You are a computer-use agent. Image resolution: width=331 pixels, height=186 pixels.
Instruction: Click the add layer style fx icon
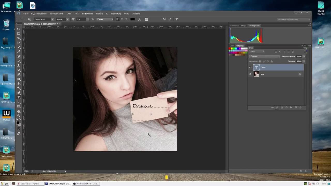[x=277, y=107]
